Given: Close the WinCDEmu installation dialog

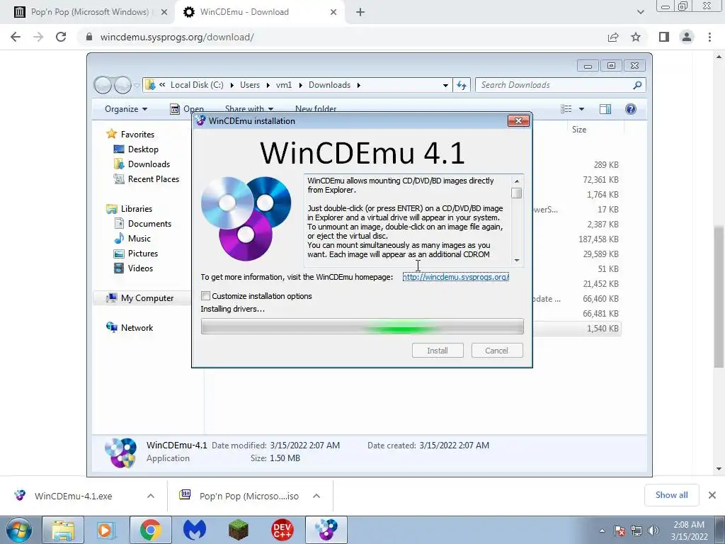Looking at the screenshot, I should pyautogui.click(x=518, y=120).
